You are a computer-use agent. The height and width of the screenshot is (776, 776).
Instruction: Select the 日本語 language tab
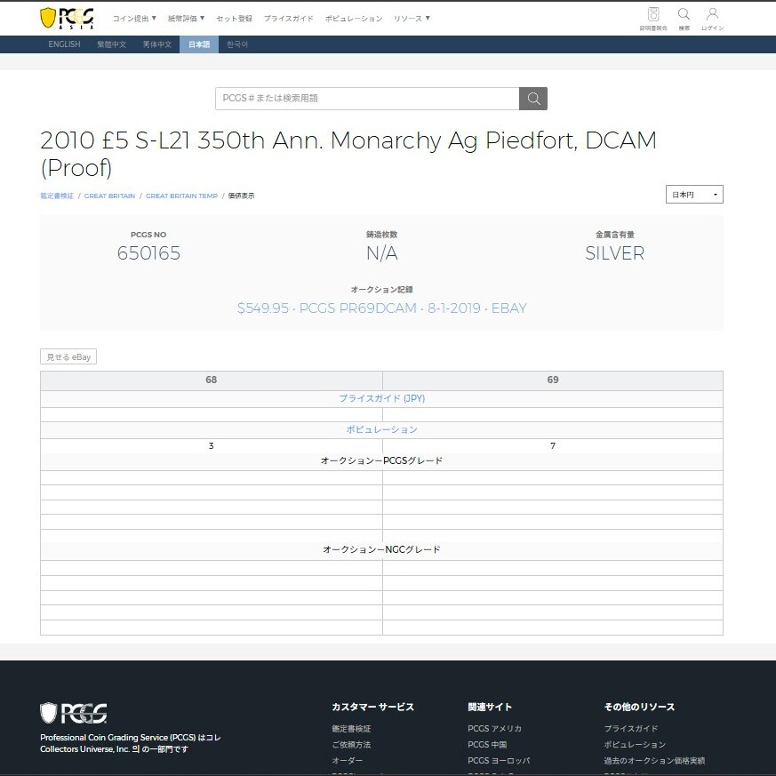pyautogui.click(x=199, y=44)
